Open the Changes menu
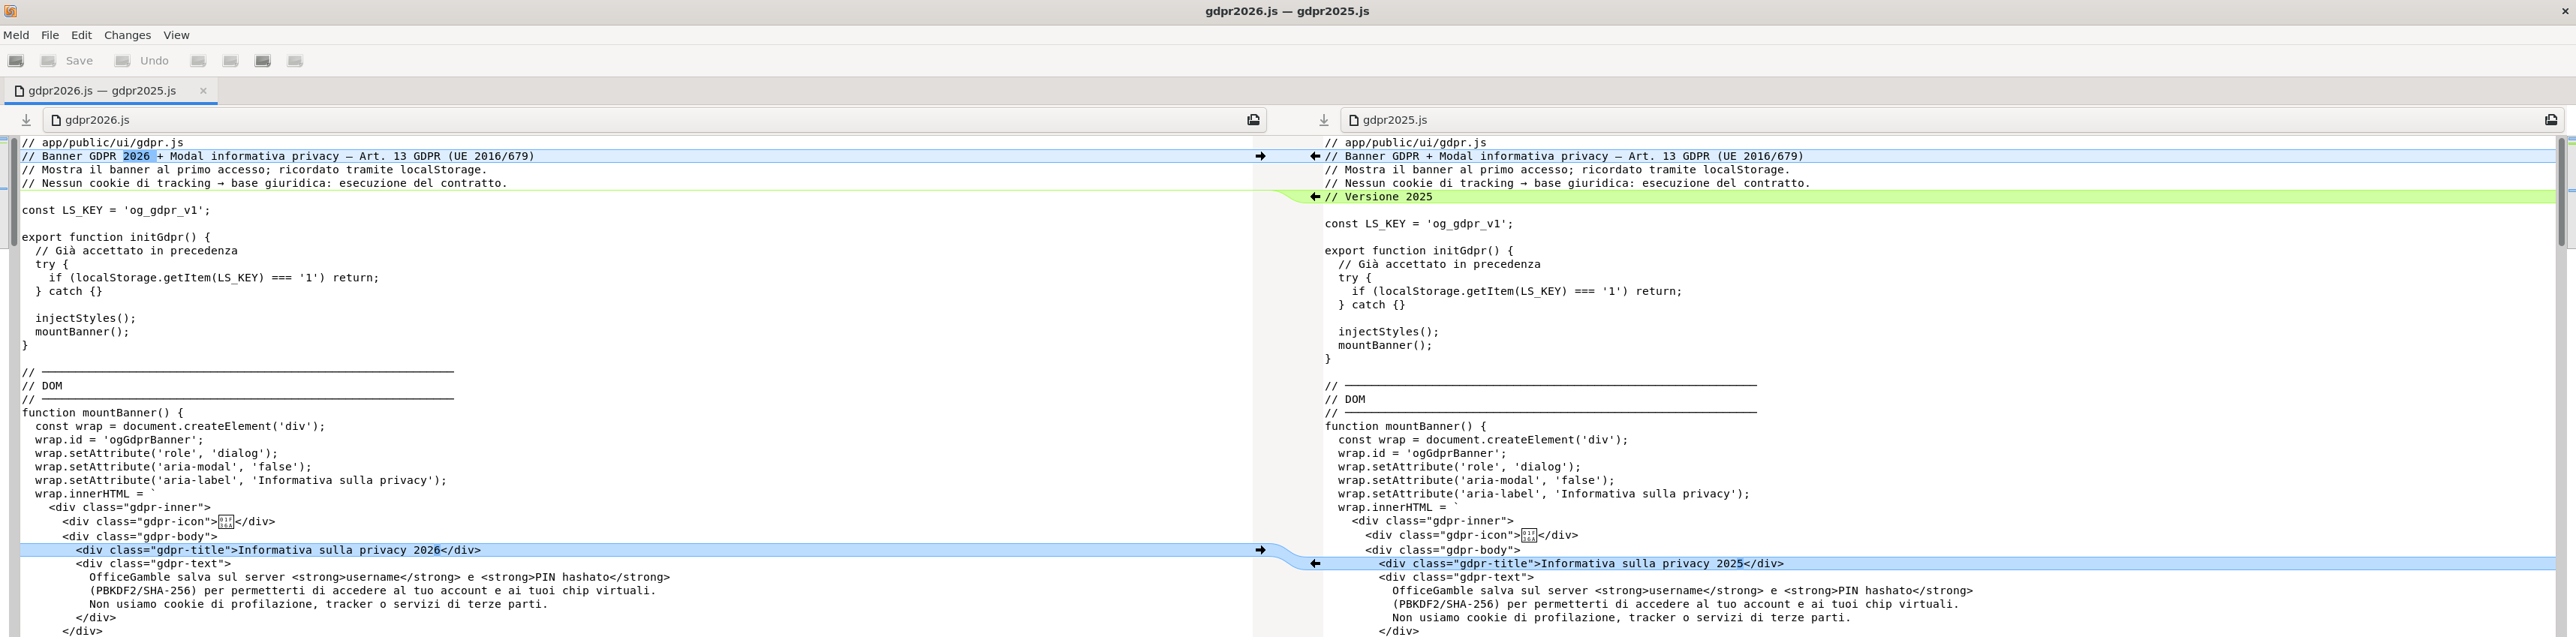Screen dimensions: 2576x637 128,35
